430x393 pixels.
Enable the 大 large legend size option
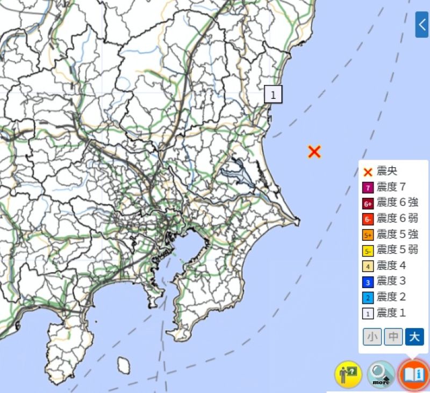[412, 337]
